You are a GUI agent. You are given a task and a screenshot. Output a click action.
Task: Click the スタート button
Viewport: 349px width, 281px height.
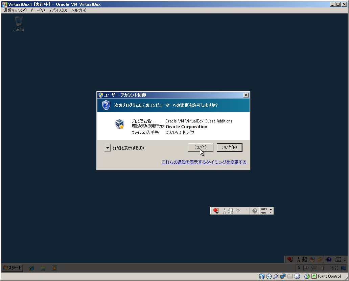click(13, 268)
